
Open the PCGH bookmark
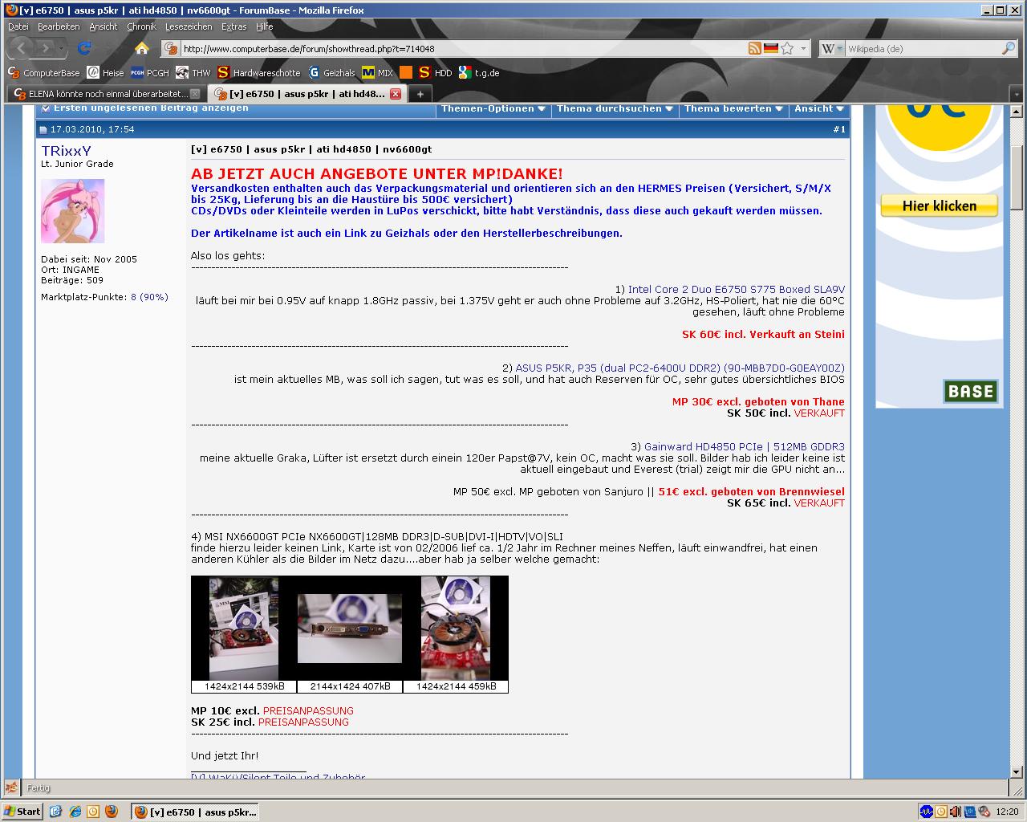tap(149, 73)
